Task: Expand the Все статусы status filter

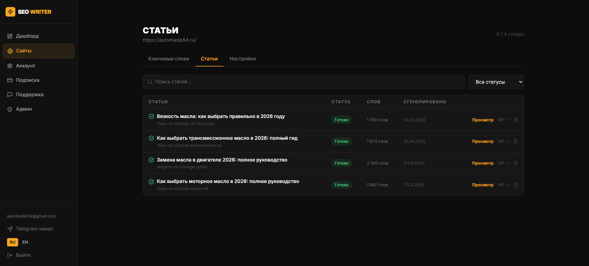Action: (496, 82)
